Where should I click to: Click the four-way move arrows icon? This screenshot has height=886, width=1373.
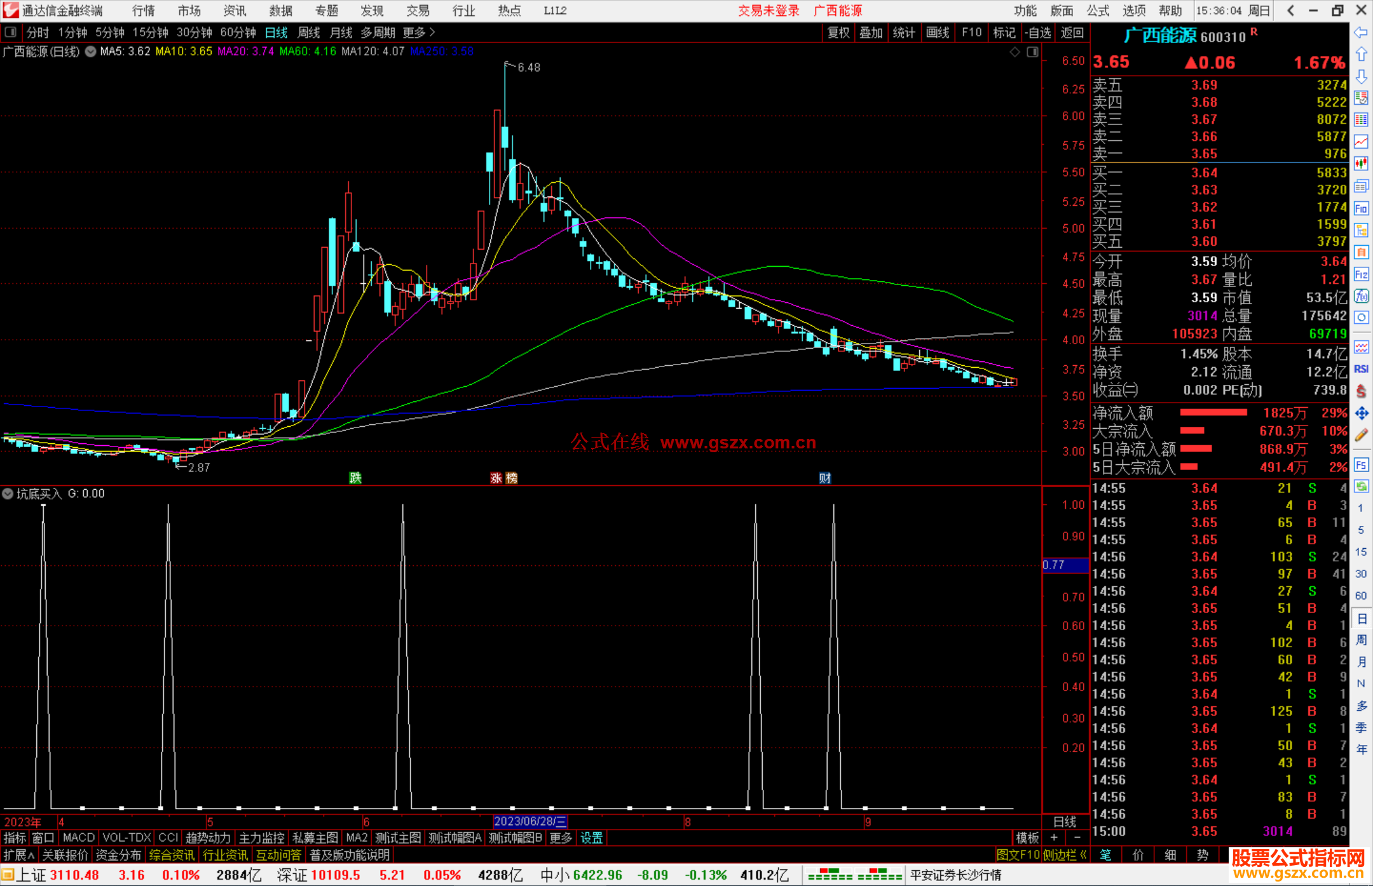pos(1361,413)
